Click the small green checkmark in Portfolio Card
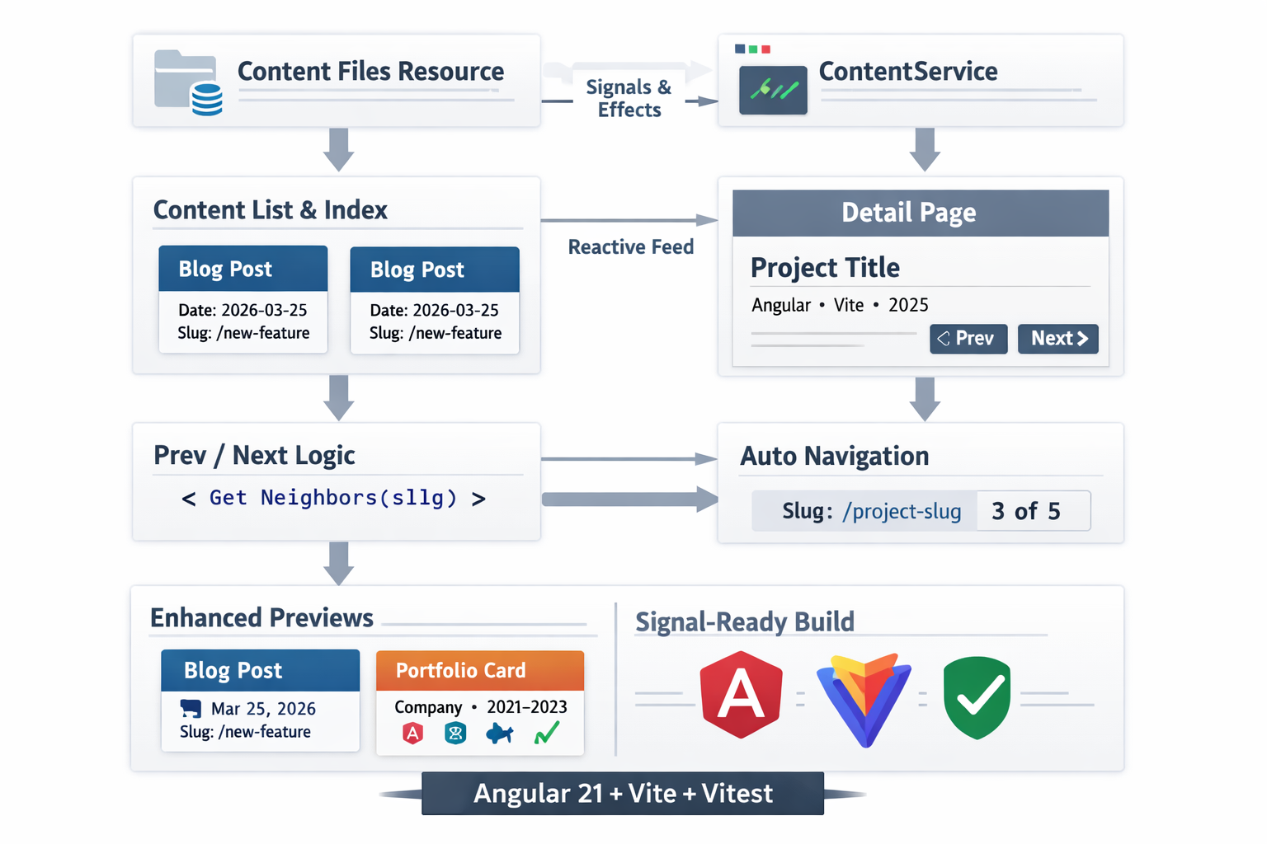Screen dimensions: 1267x844 (x=546, y=732)
